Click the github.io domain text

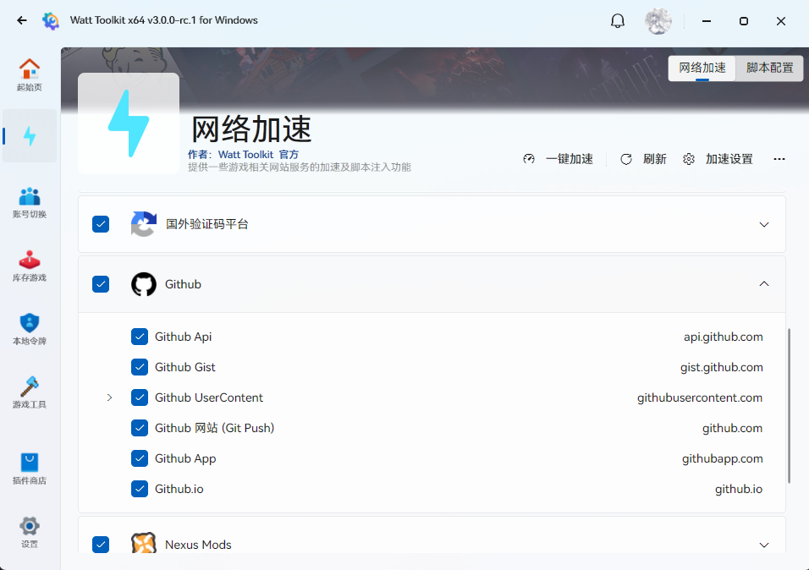coord(738,489)
